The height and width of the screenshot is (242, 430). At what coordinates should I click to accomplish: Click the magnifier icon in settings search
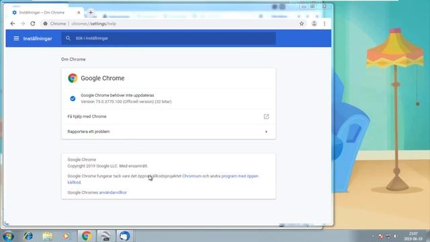coord(68,38)
